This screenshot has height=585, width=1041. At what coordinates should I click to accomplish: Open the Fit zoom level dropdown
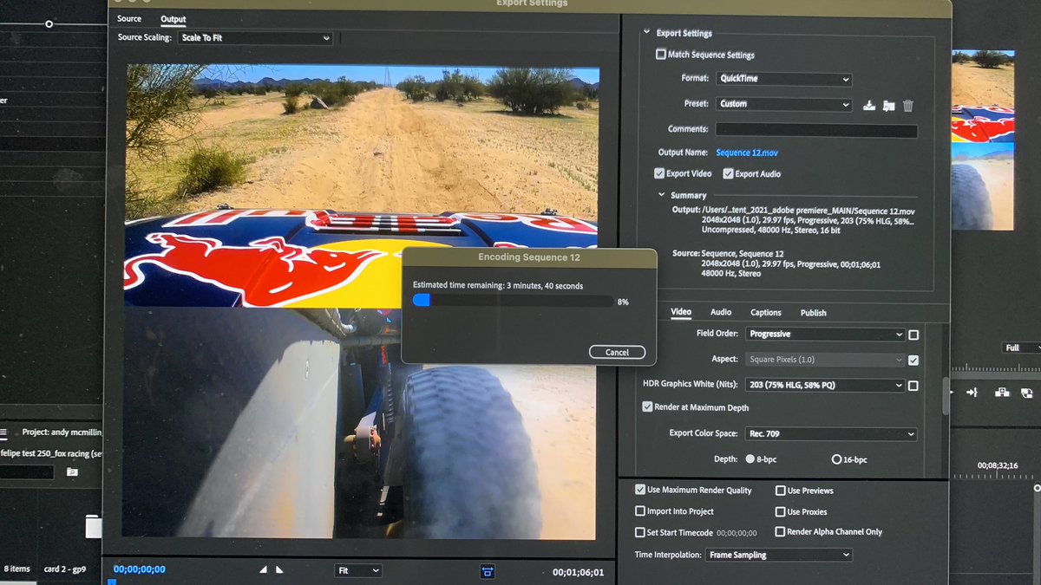click(x=358, y=570)
